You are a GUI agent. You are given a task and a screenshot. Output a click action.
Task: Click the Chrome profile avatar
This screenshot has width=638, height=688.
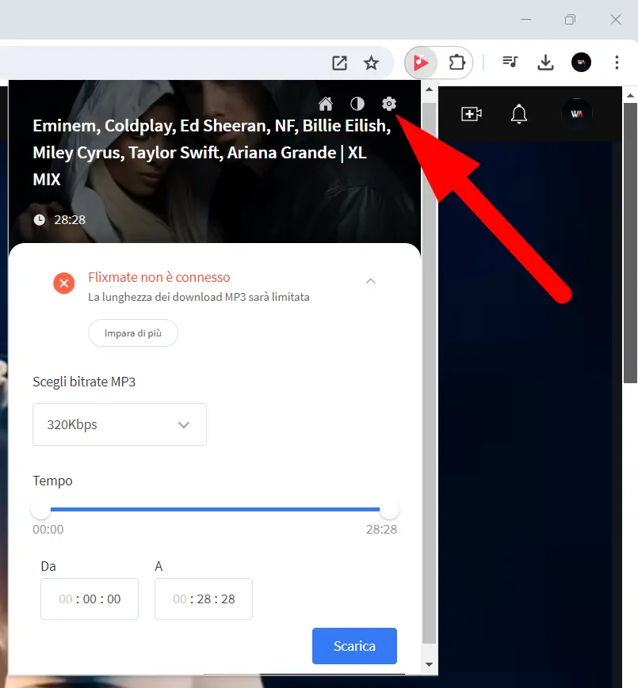pos(581,63)
